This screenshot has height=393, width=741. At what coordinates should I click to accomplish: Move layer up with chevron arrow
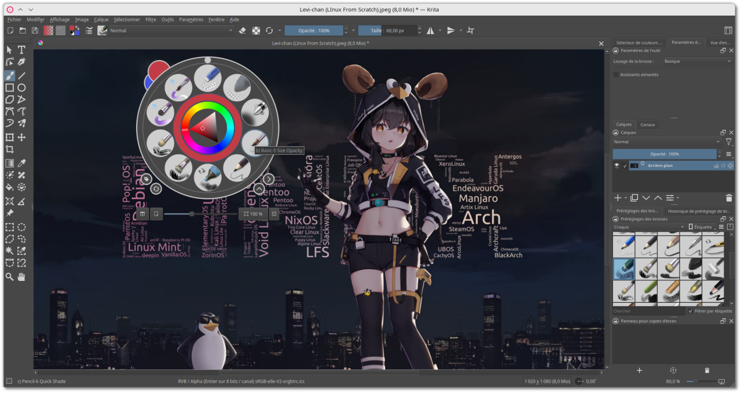tap(658, 198)
